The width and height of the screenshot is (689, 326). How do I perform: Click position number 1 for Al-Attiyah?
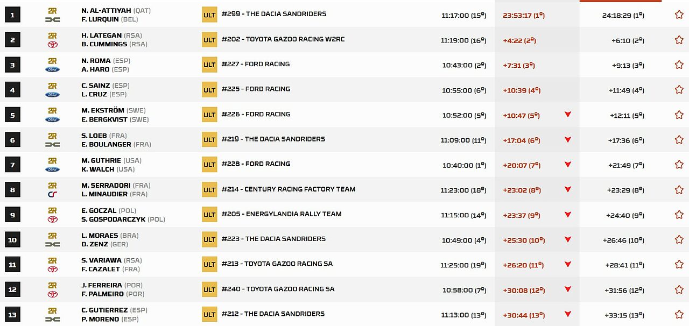point(12,14)
